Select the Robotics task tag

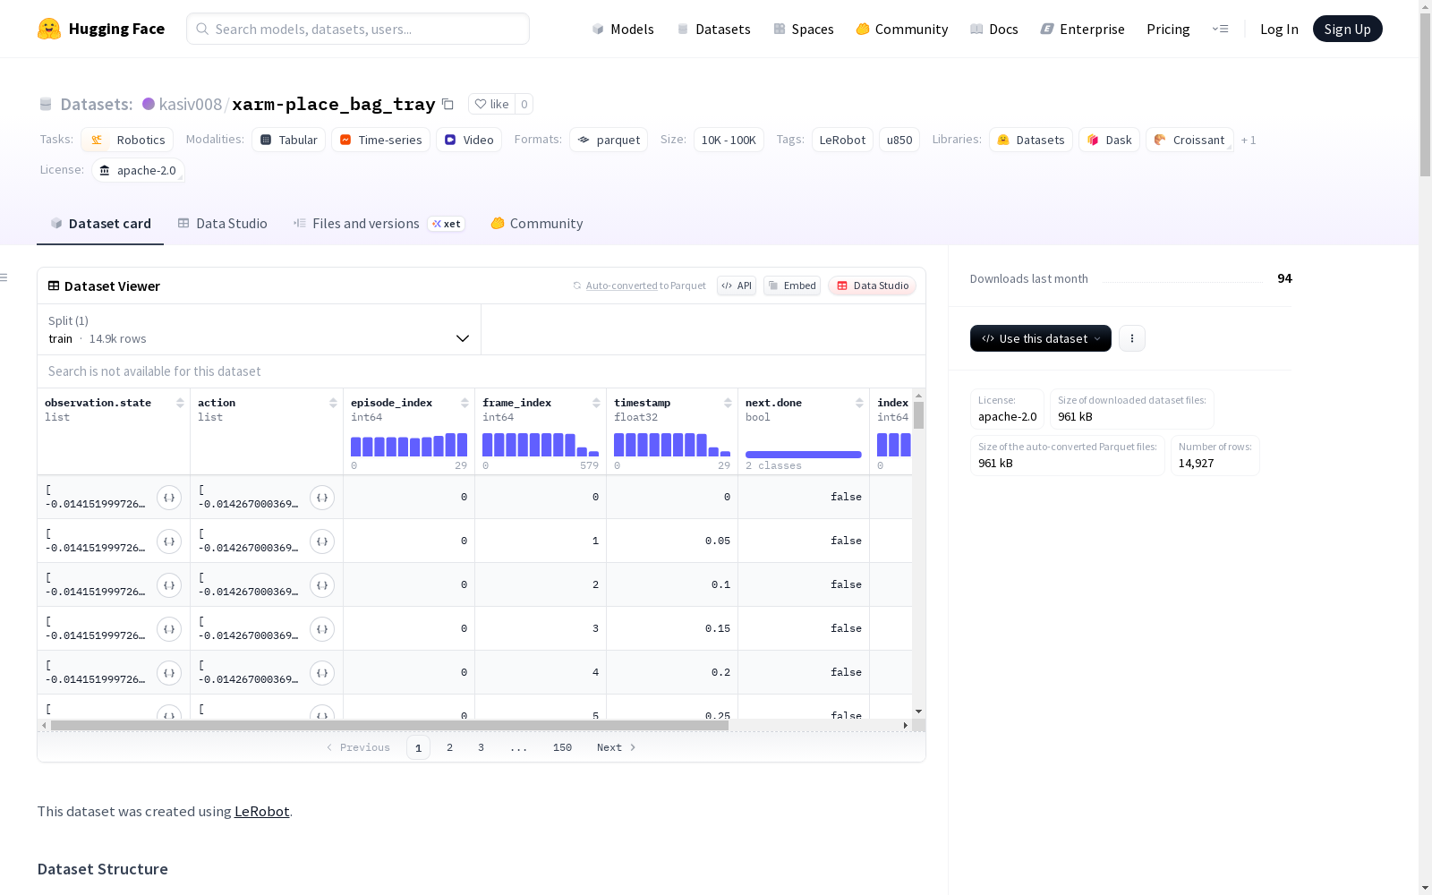click(x=127, y=140)
